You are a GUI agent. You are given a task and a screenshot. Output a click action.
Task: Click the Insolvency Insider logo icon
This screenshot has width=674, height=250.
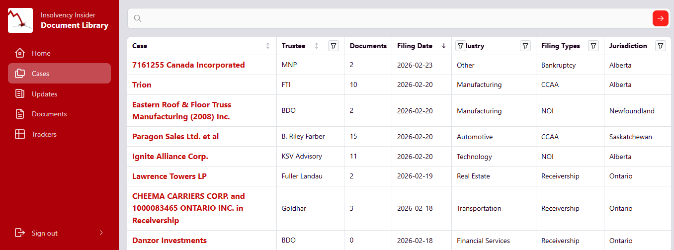coord(20,20)
